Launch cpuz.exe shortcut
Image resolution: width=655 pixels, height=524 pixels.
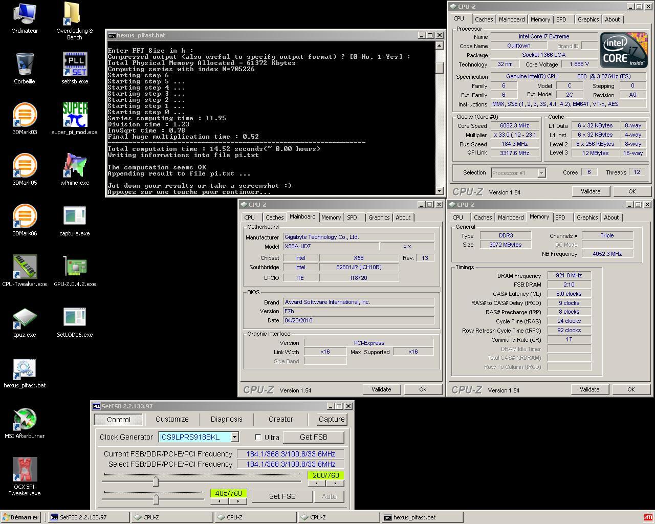click(25, 321)
